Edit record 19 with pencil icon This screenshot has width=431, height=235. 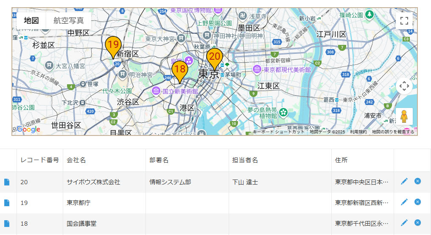pos(404,202)
